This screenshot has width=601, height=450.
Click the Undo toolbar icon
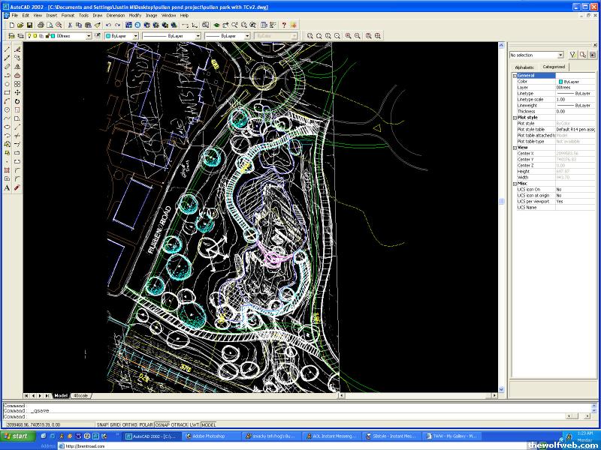click(x=107, y=25)
